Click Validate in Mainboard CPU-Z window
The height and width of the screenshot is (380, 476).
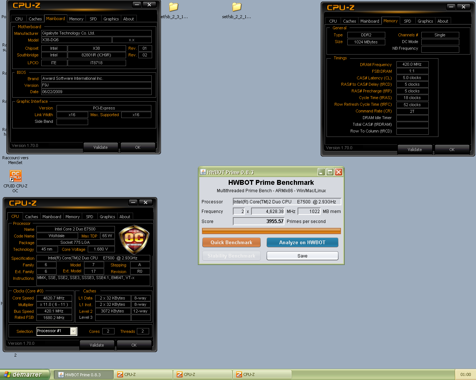pyautogui.click(x=100, y=147)
